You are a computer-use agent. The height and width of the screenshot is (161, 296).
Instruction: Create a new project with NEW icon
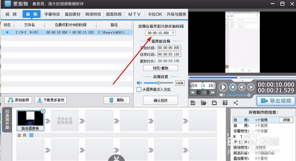193,103
